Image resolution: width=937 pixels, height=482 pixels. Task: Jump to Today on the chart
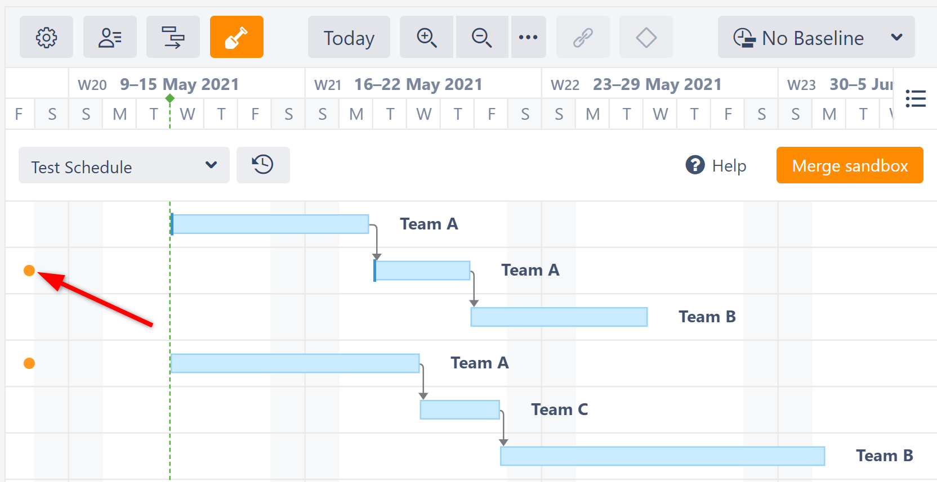[x=349, y=37]
